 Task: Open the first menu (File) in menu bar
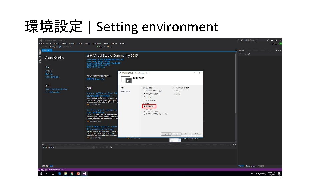pyautogui.click(x=41, y=43)
